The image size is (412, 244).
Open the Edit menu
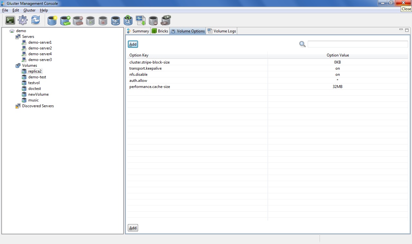tap(16, 10)
